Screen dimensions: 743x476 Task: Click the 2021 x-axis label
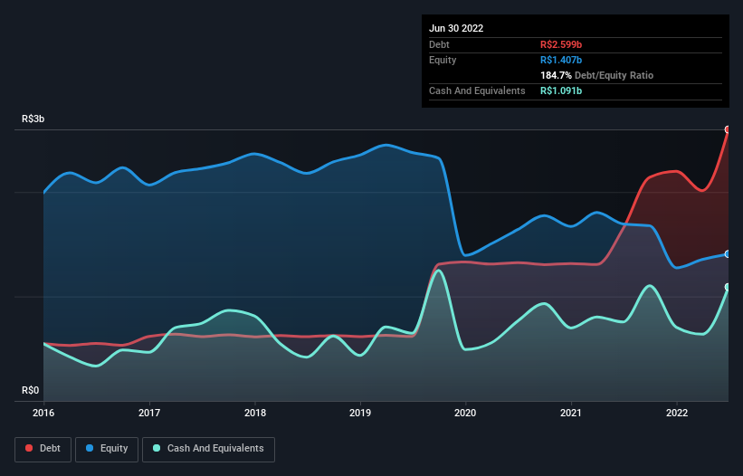[x=571, y=413]
